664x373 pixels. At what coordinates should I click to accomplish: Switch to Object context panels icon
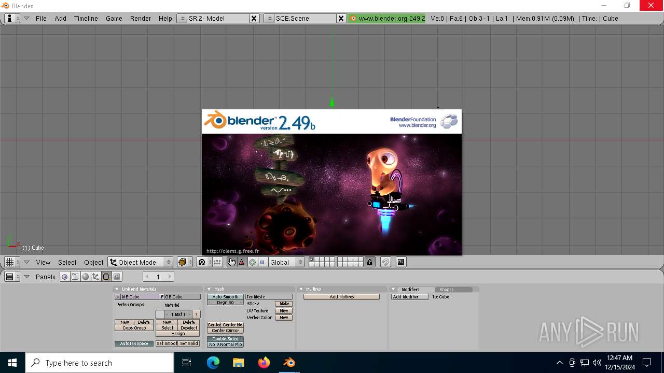[x=96, y=277]
